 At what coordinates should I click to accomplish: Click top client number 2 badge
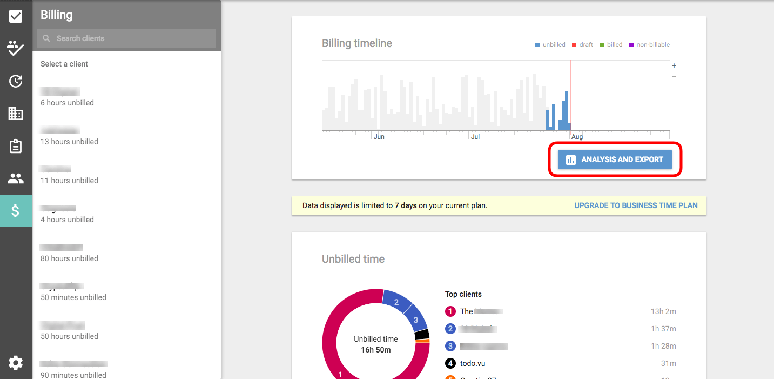450,329
